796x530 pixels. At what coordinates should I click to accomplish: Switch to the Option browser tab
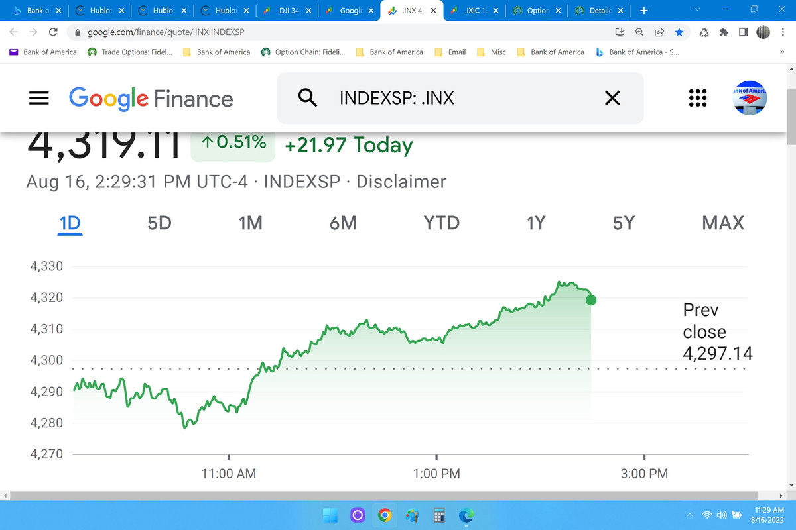tap(536, 11)
